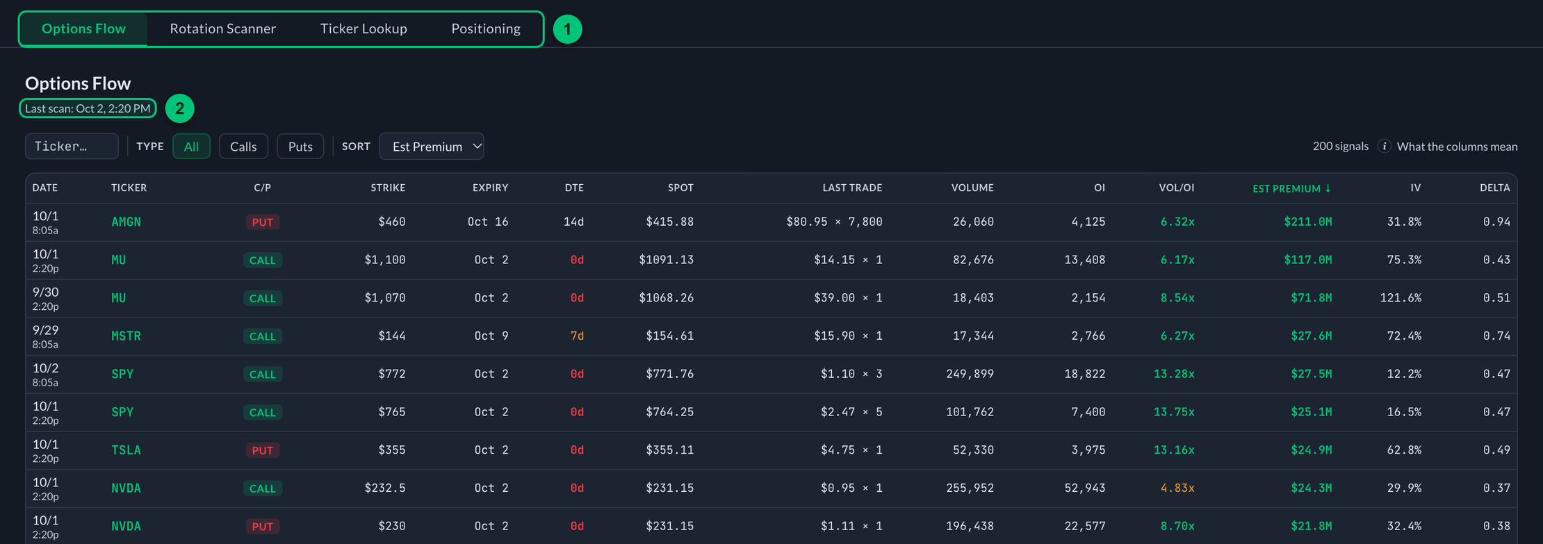Focus the Ticker search field
The height and width of the screenshot is (544, 1543).
[x=72, y=147]
